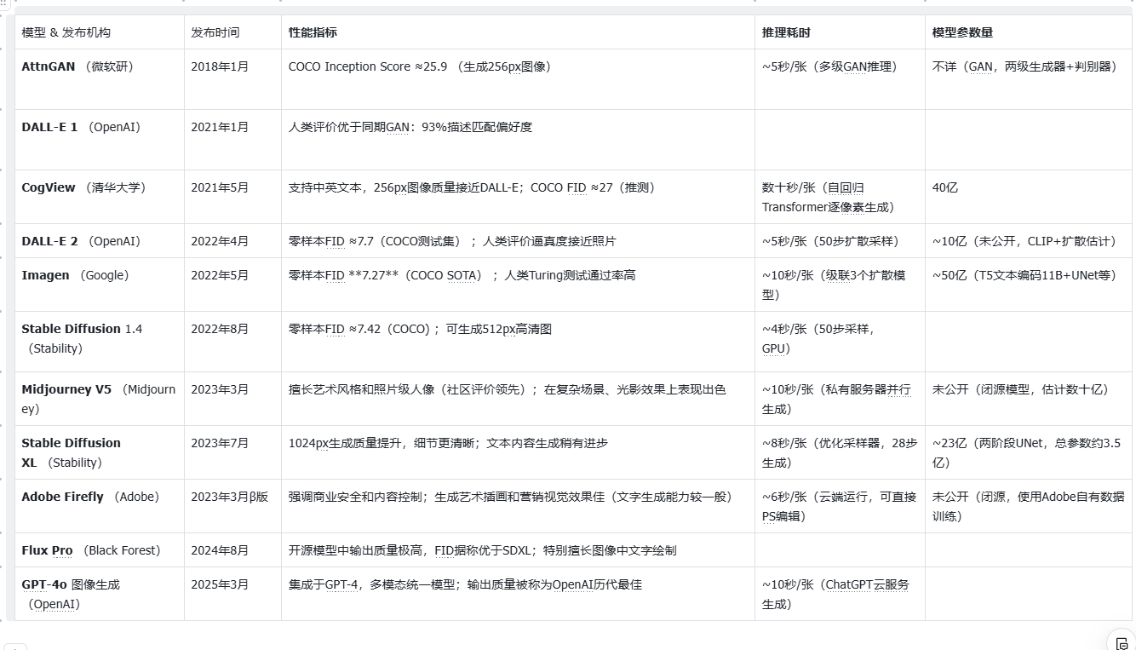Click '零样本FID **7.27**' performance cell

tap(518, 285)
